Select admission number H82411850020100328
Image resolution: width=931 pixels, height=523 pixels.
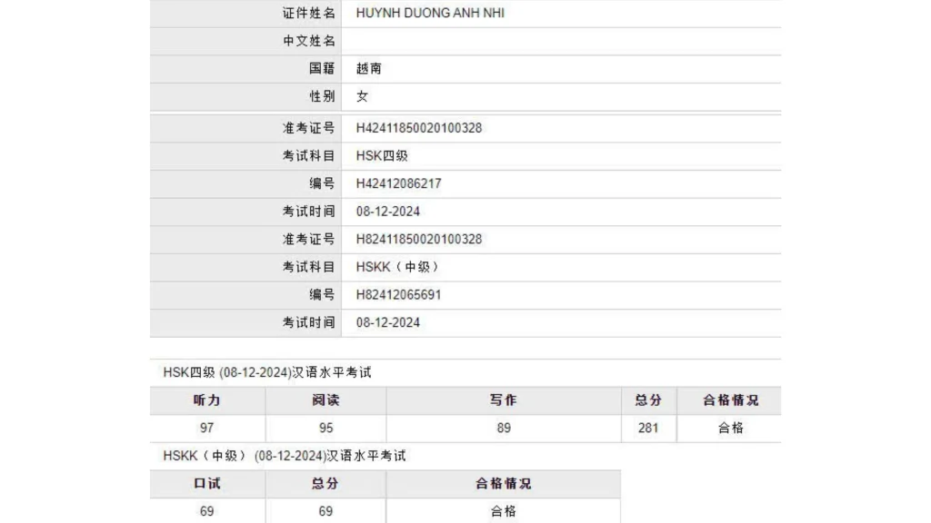418,239
